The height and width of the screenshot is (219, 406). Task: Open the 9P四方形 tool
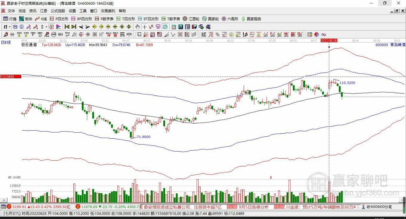(x=82, y=19)
